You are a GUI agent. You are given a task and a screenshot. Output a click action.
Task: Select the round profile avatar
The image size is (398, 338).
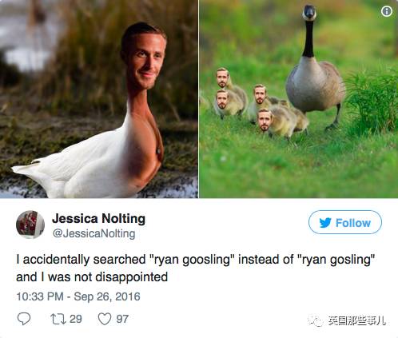point(30,225)
